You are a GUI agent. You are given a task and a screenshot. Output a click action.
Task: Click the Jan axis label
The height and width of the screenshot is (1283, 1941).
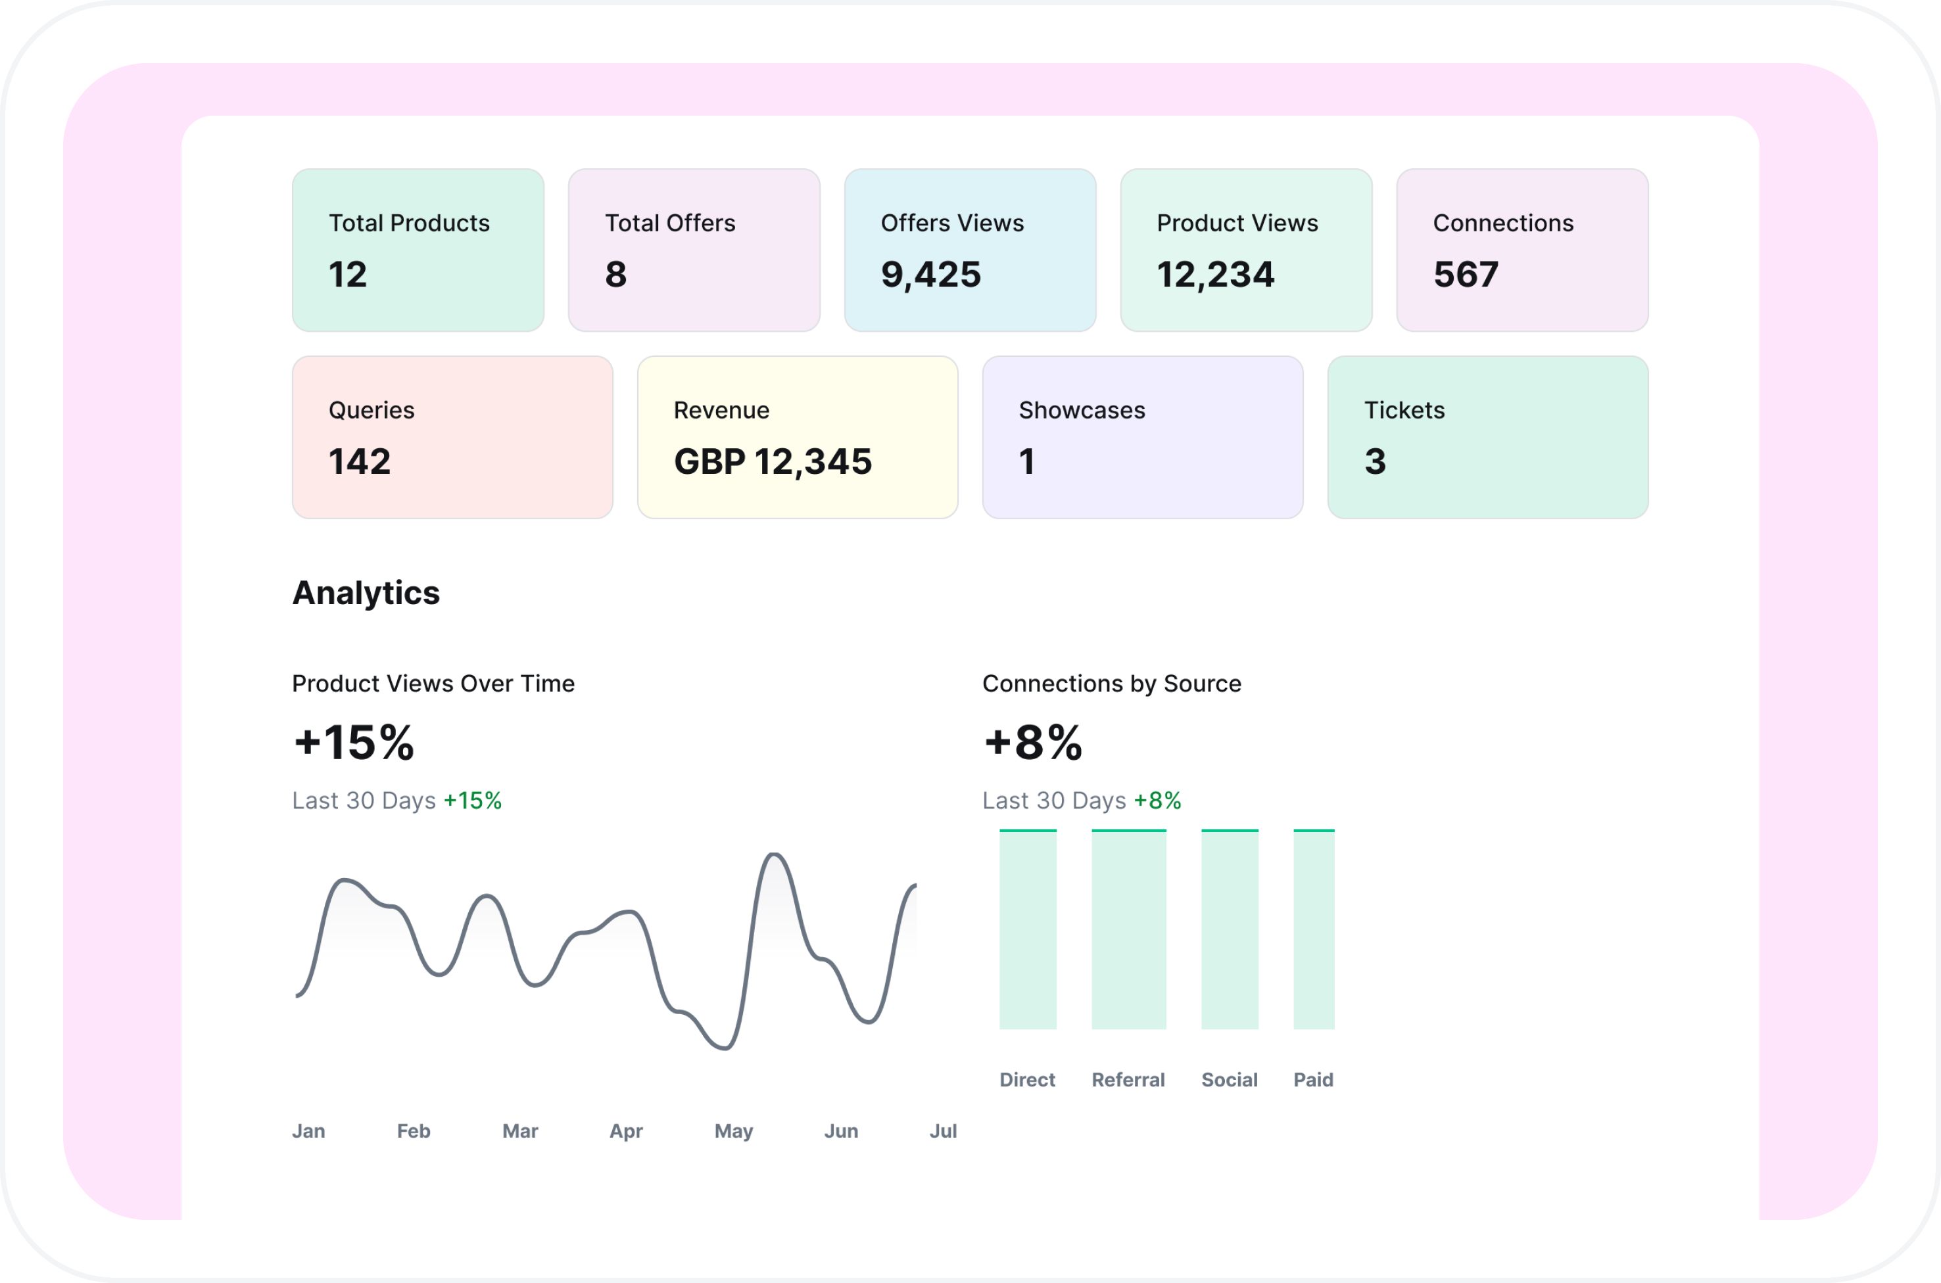308,1131
